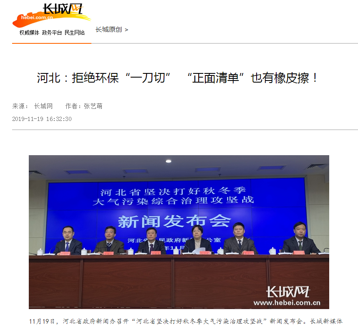Click the www.hebei.com.cn watermark URL

pyautogui.click(x=287, y=303)
